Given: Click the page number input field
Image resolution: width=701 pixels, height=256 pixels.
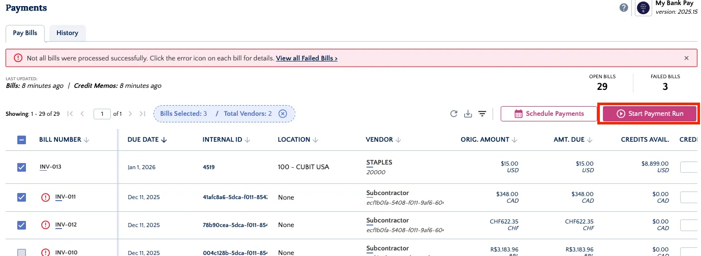Looking at the screenshot, I should point(102,114).
